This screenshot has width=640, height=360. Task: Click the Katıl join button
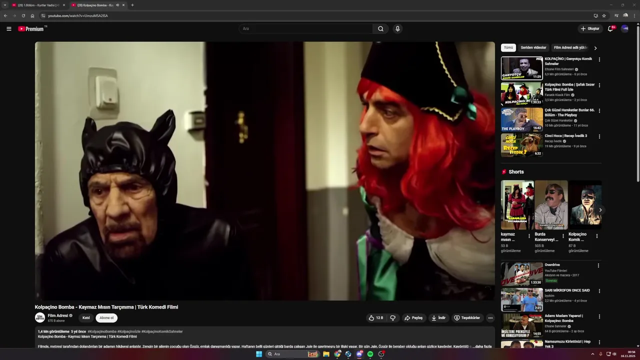86,318
